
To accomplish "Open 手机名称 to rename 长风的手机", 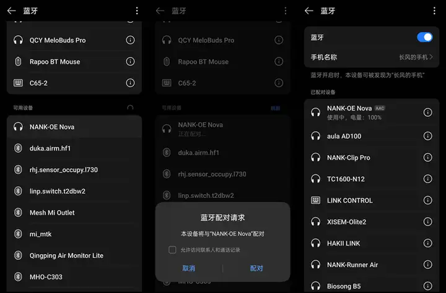I will coord(372,57).
